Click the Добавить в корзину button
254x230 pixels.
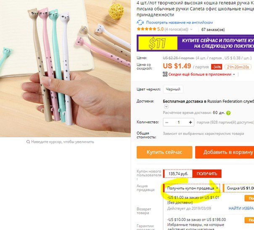pyautogui.click(x=225, y=152)
